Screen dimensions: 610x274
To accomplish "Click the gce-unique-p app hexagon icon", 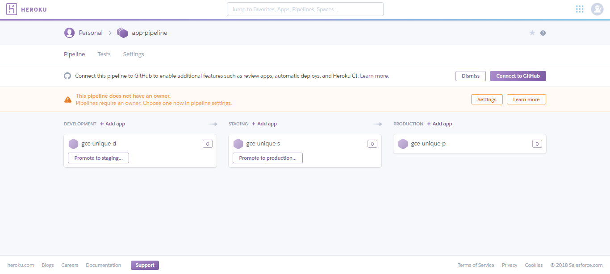I will point(403,144).
